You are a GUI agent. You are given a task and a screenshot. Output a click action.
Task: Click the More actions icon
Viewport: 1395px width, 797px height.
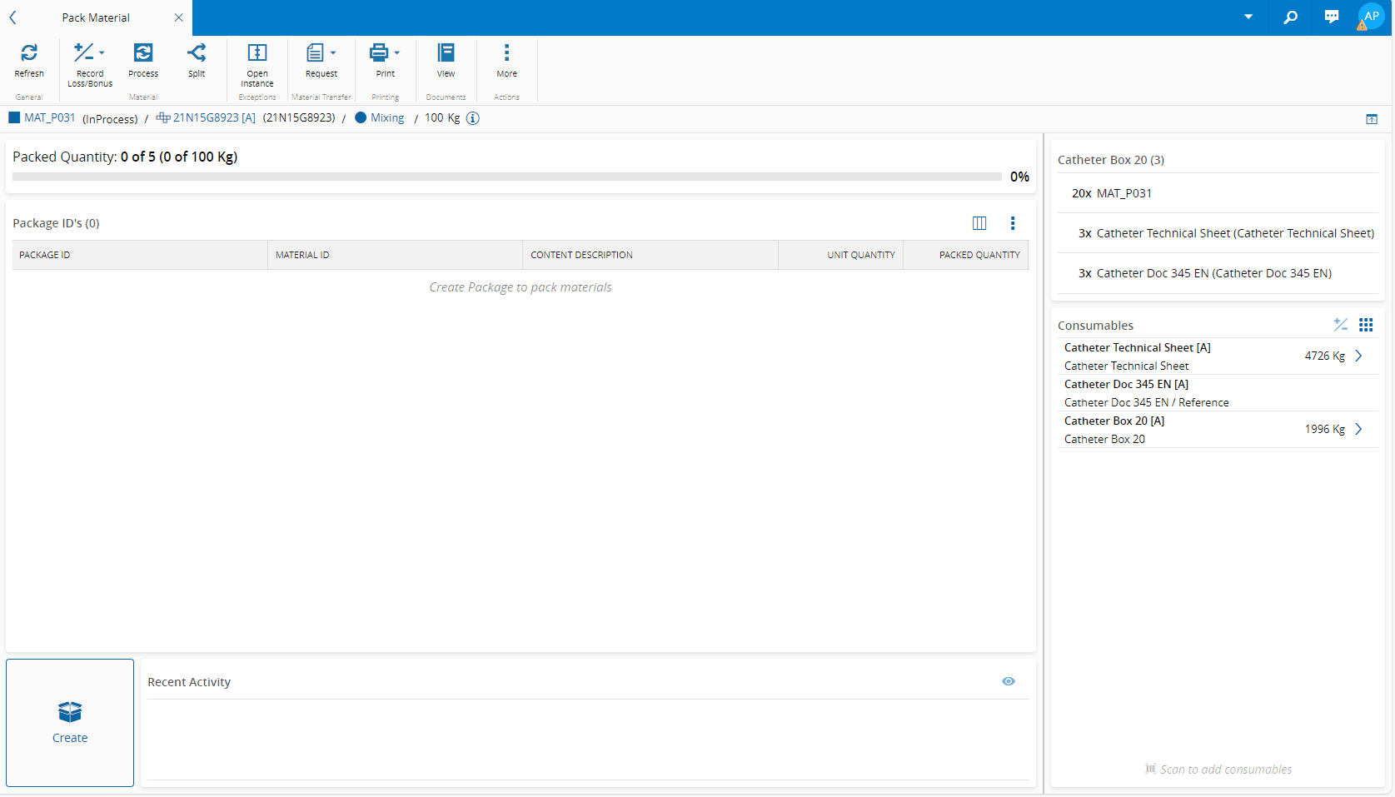click(506, 53)
